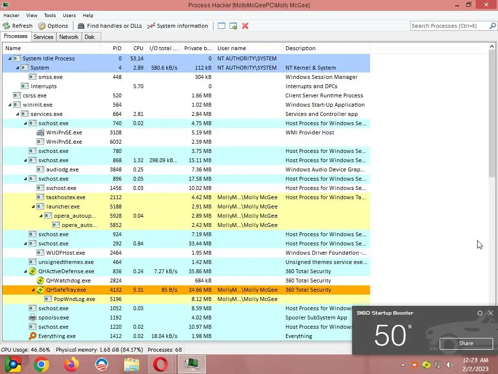Click the Everything.exe magnifier icon
The image size is (498, 374).
pyautogui.click(x=33, y=336)
